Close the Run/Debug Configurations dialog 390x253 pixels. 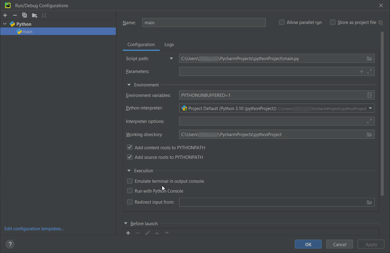coord(381,5)
